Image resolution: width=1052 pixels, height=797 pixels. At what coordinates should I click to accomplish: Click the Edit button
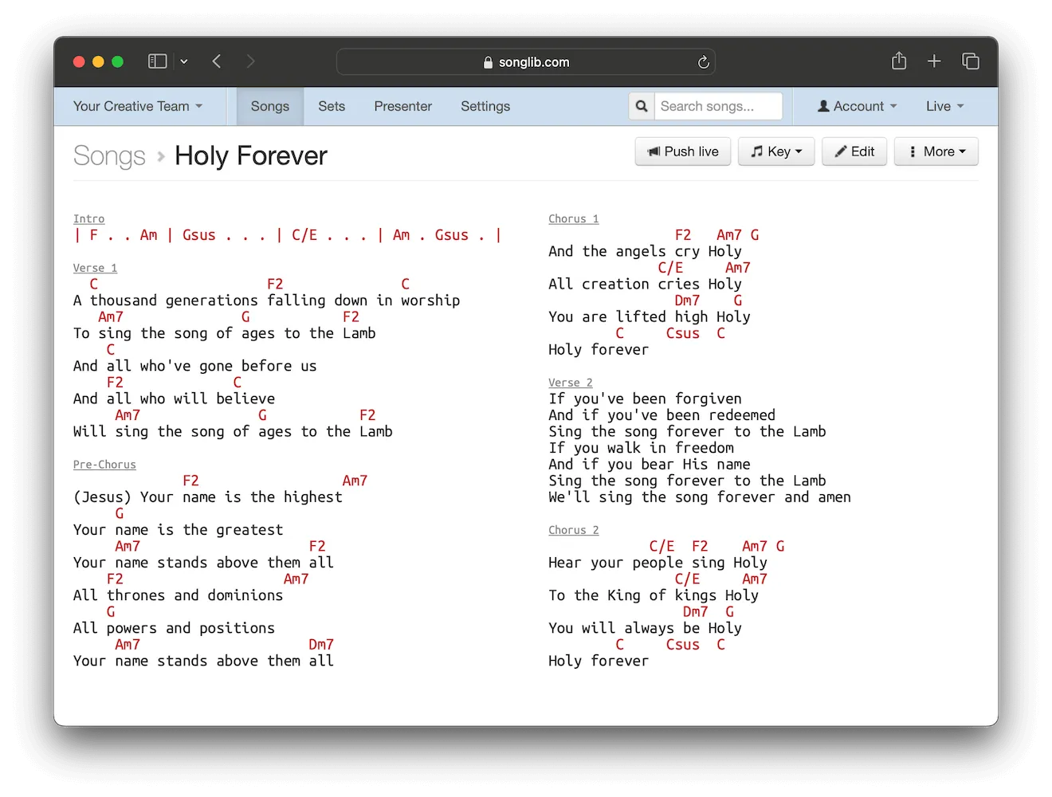[x=854, y=151]
